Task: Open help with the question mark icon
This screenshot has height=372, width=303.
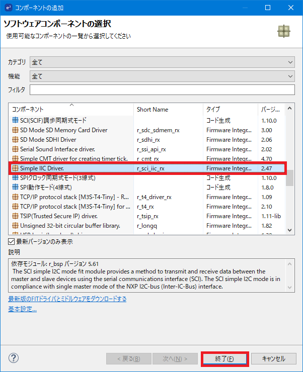Action: (x=14, y=358)
